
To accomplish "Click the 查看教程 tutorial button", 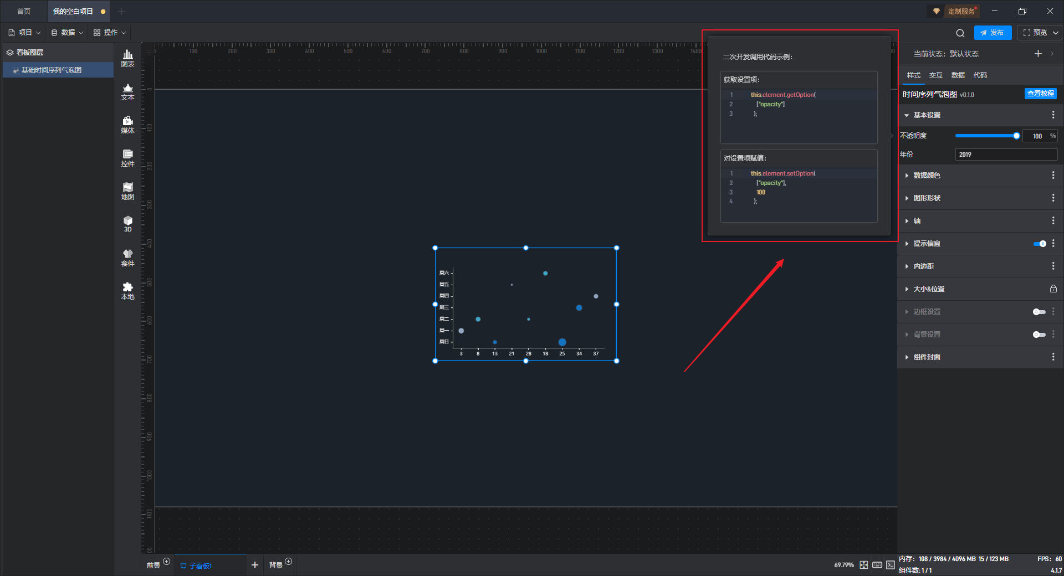I will 1040,94.
